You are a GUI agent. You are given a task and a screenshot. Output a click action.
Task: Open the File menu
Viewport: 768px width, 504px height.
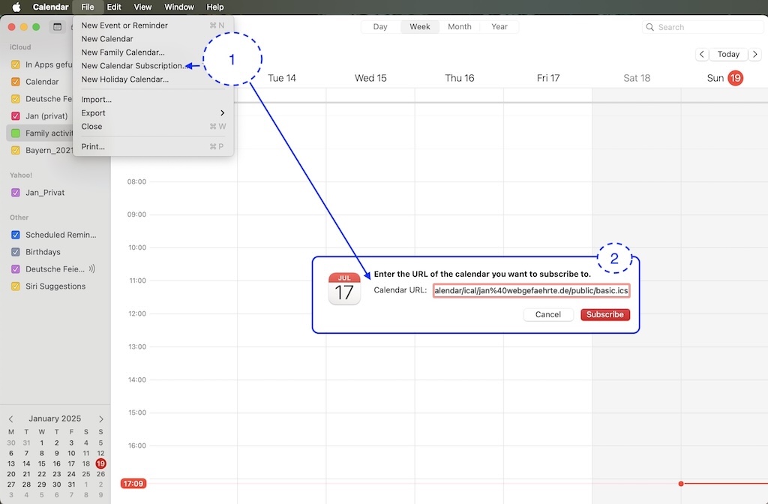coord(88,7)
